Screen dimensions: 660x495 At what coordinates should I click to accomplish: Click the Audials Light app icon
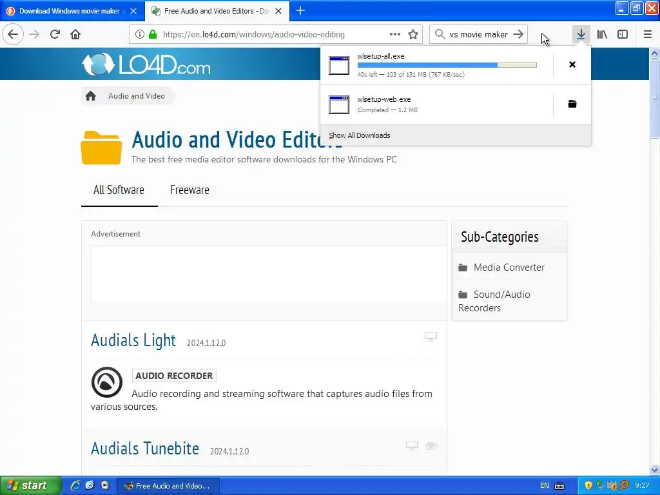[x=107, y=382]
